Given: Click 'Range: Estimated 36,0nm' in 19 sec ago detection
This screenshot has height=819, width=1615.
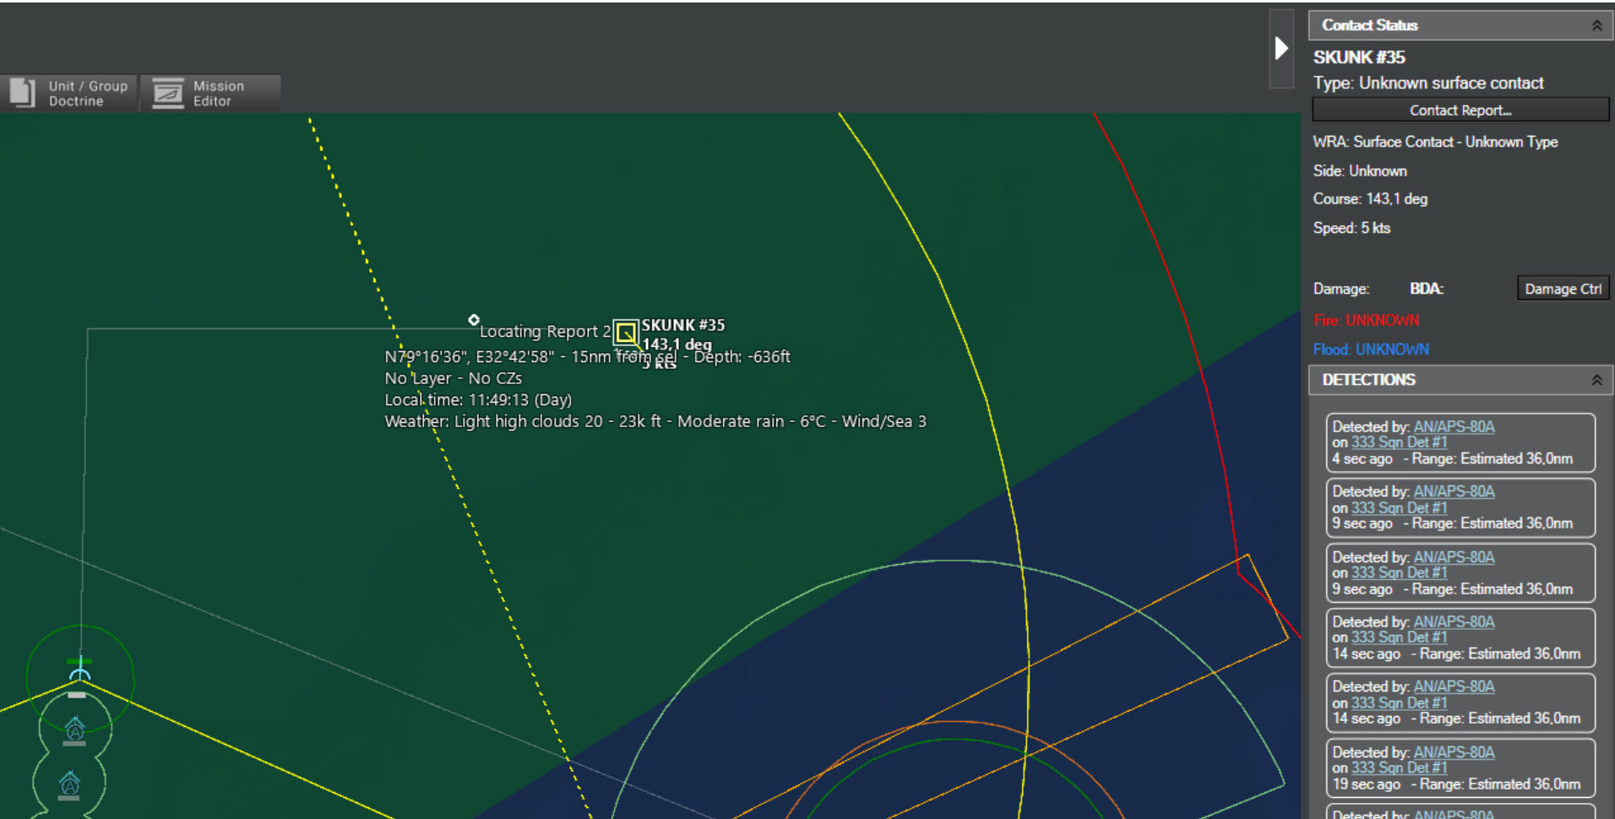Looking at the screenshot, I should (1500, 784).
